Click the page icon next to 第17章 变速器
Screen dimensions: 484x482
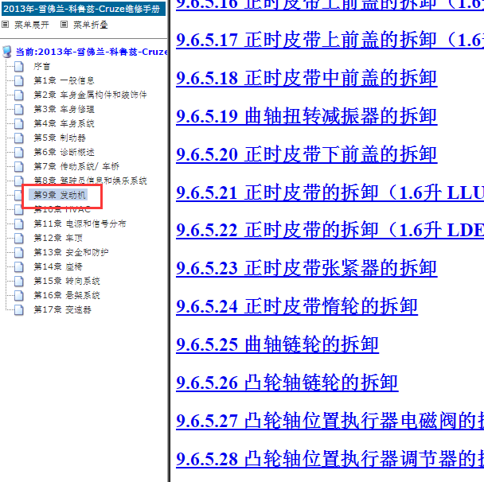point(19,309)
